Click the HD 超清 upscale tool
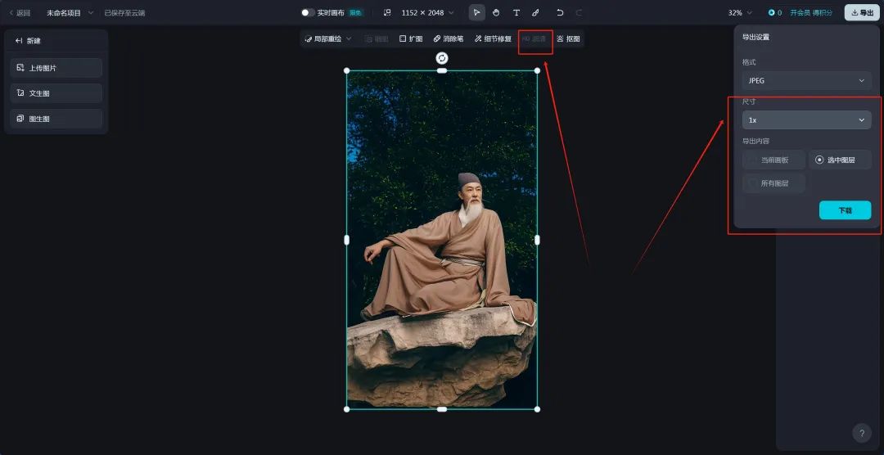 534,39
